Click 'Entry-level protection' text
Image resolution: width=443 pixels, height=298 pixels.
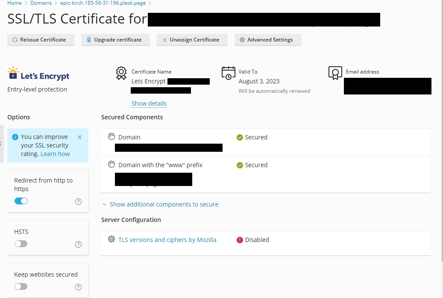[37, 89]
